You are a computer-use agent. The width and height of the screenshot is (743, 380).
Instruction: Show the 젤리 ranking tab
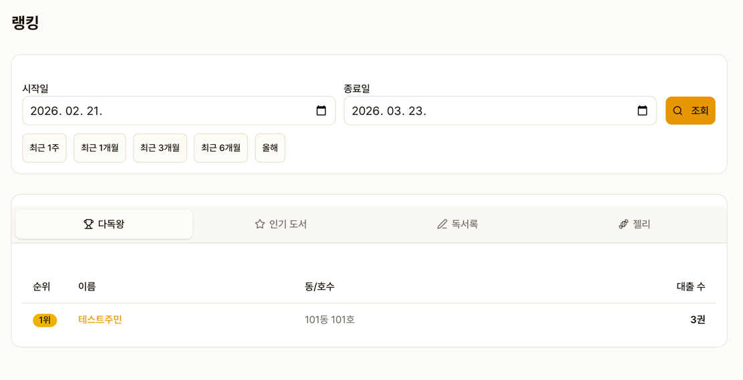click(x=635, y=224)
